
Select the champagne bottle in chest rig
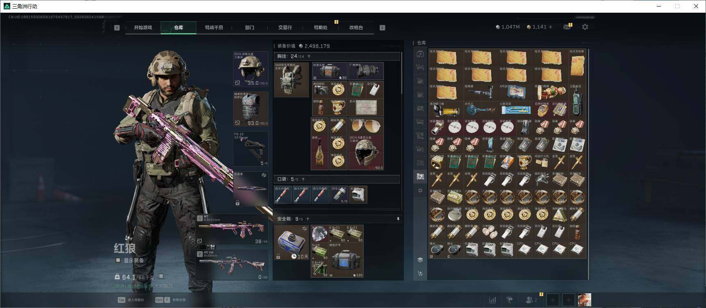click(x=320, y=153)
